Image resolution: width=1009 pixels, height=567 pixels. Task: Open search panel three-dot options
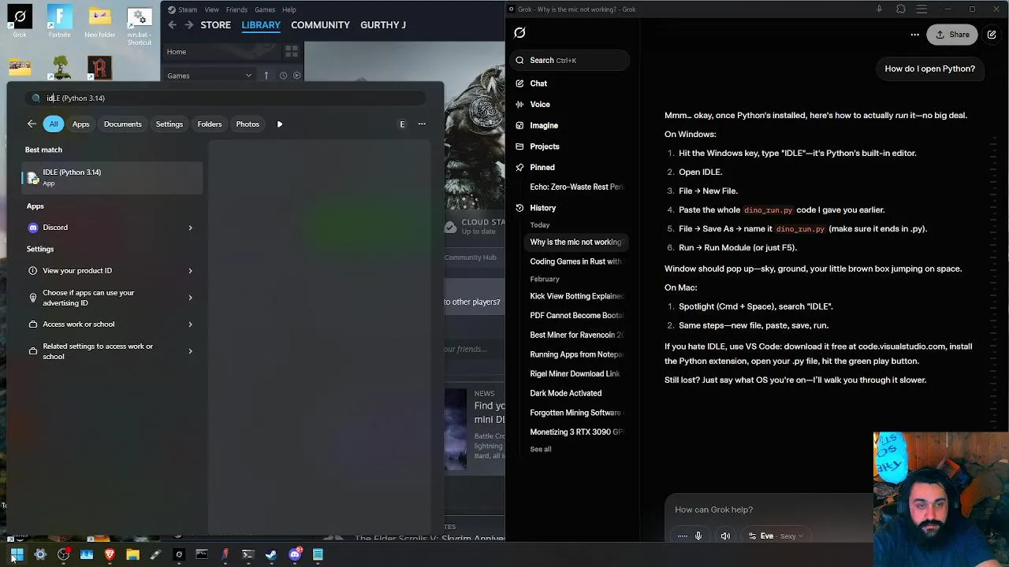tap(422, 124)
